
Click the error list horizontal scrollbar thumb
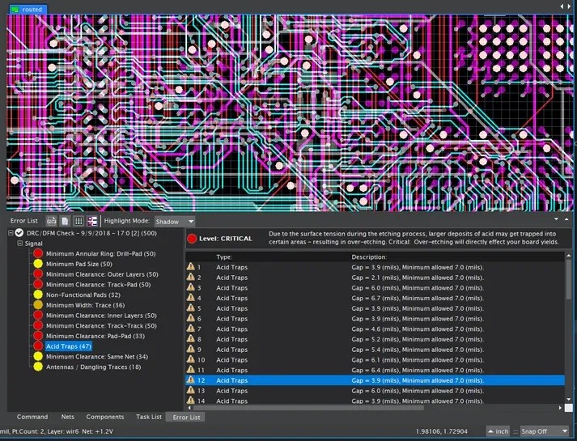coord(309,408)
